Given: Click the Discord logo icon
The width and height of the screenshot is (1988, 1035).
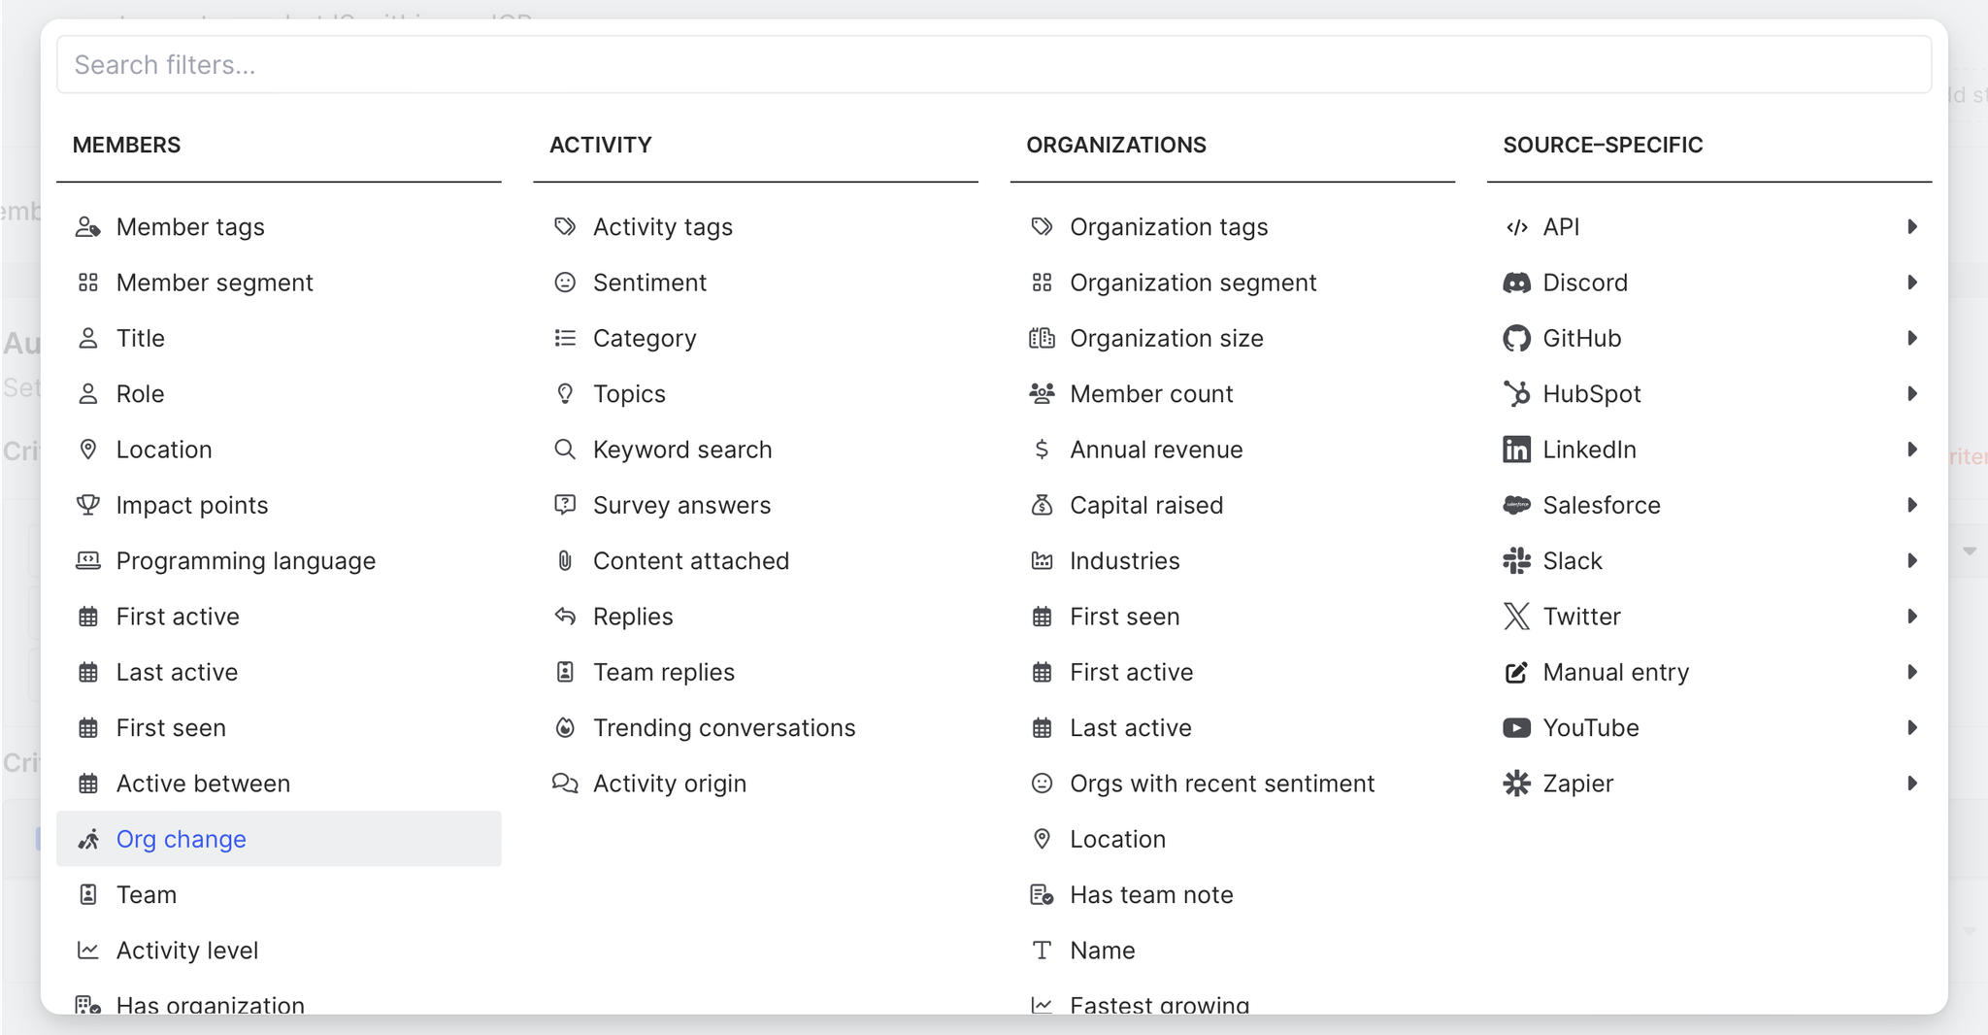Looking at the screenshot, I should pyautogui.click(x=1516, y=283).
